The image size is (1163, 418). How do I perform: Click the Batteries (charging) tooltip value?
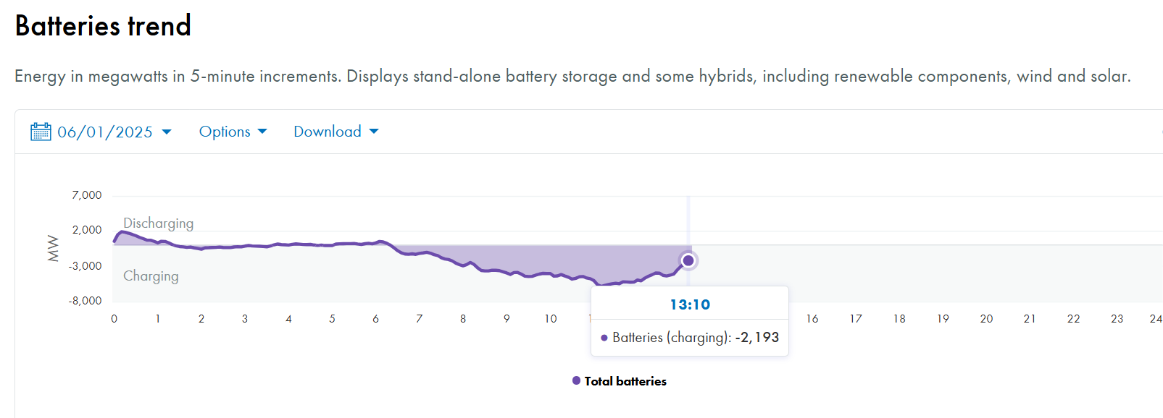pyautogui.click(x=756, y=338)
